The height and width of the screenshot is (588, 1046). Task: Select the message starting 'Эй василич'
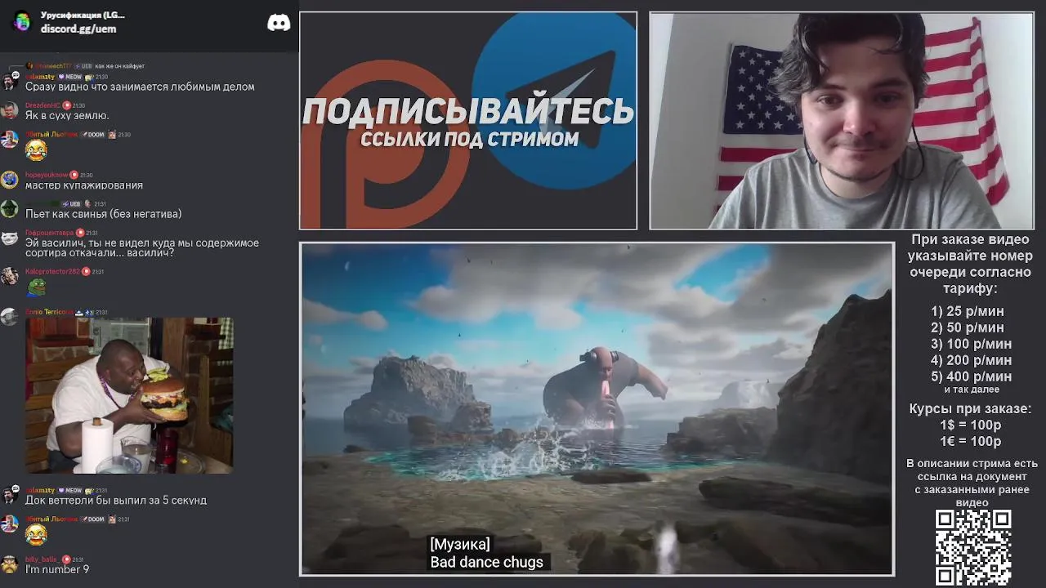[142, 247]
